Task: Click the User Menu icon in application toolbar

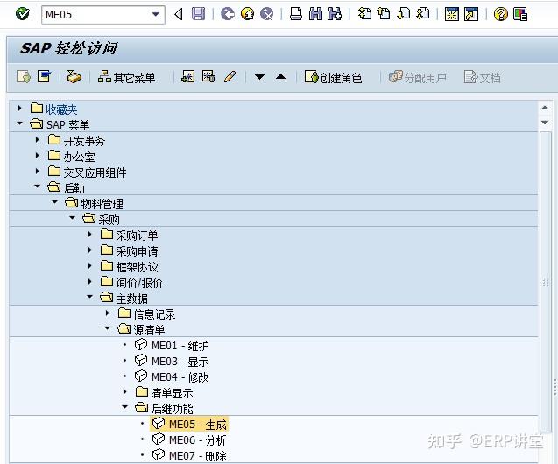Action: pyautogui.click(x=24, y=77)
